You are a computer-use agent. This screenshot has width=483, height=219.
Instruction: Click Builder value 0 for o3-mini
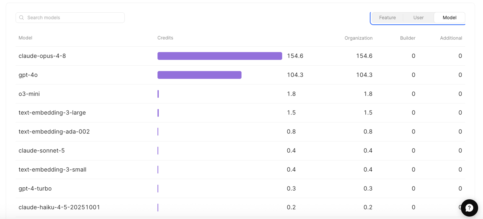pos(414,94)
